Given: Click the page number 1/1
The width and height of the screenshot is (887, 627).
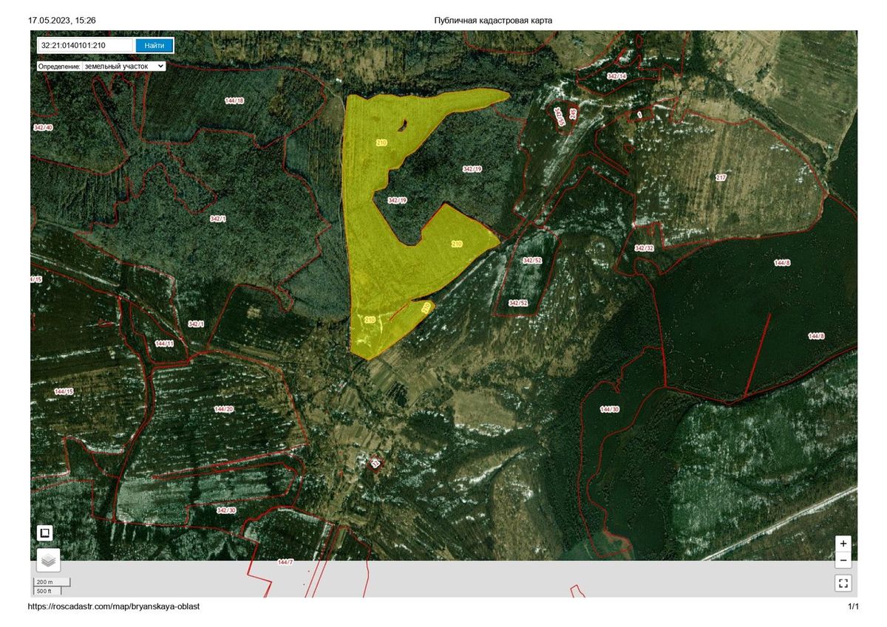Looking at the screenshot, I should (853, 606).
